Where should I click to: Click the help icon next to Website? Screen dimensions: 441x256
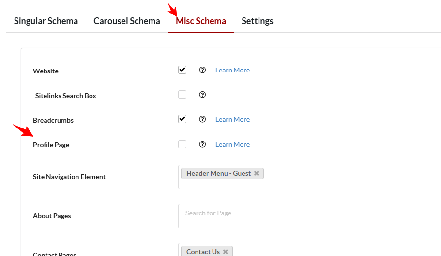[202, 70]
